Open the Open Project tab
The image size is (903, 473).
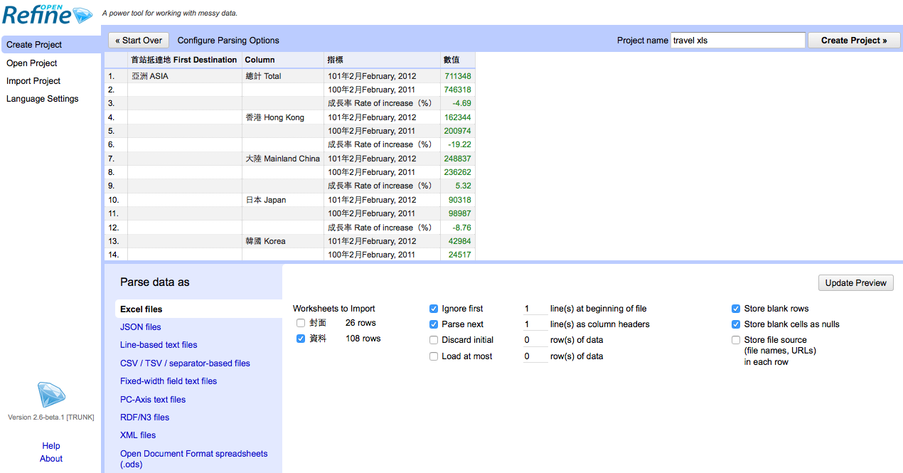coord(31,63)
